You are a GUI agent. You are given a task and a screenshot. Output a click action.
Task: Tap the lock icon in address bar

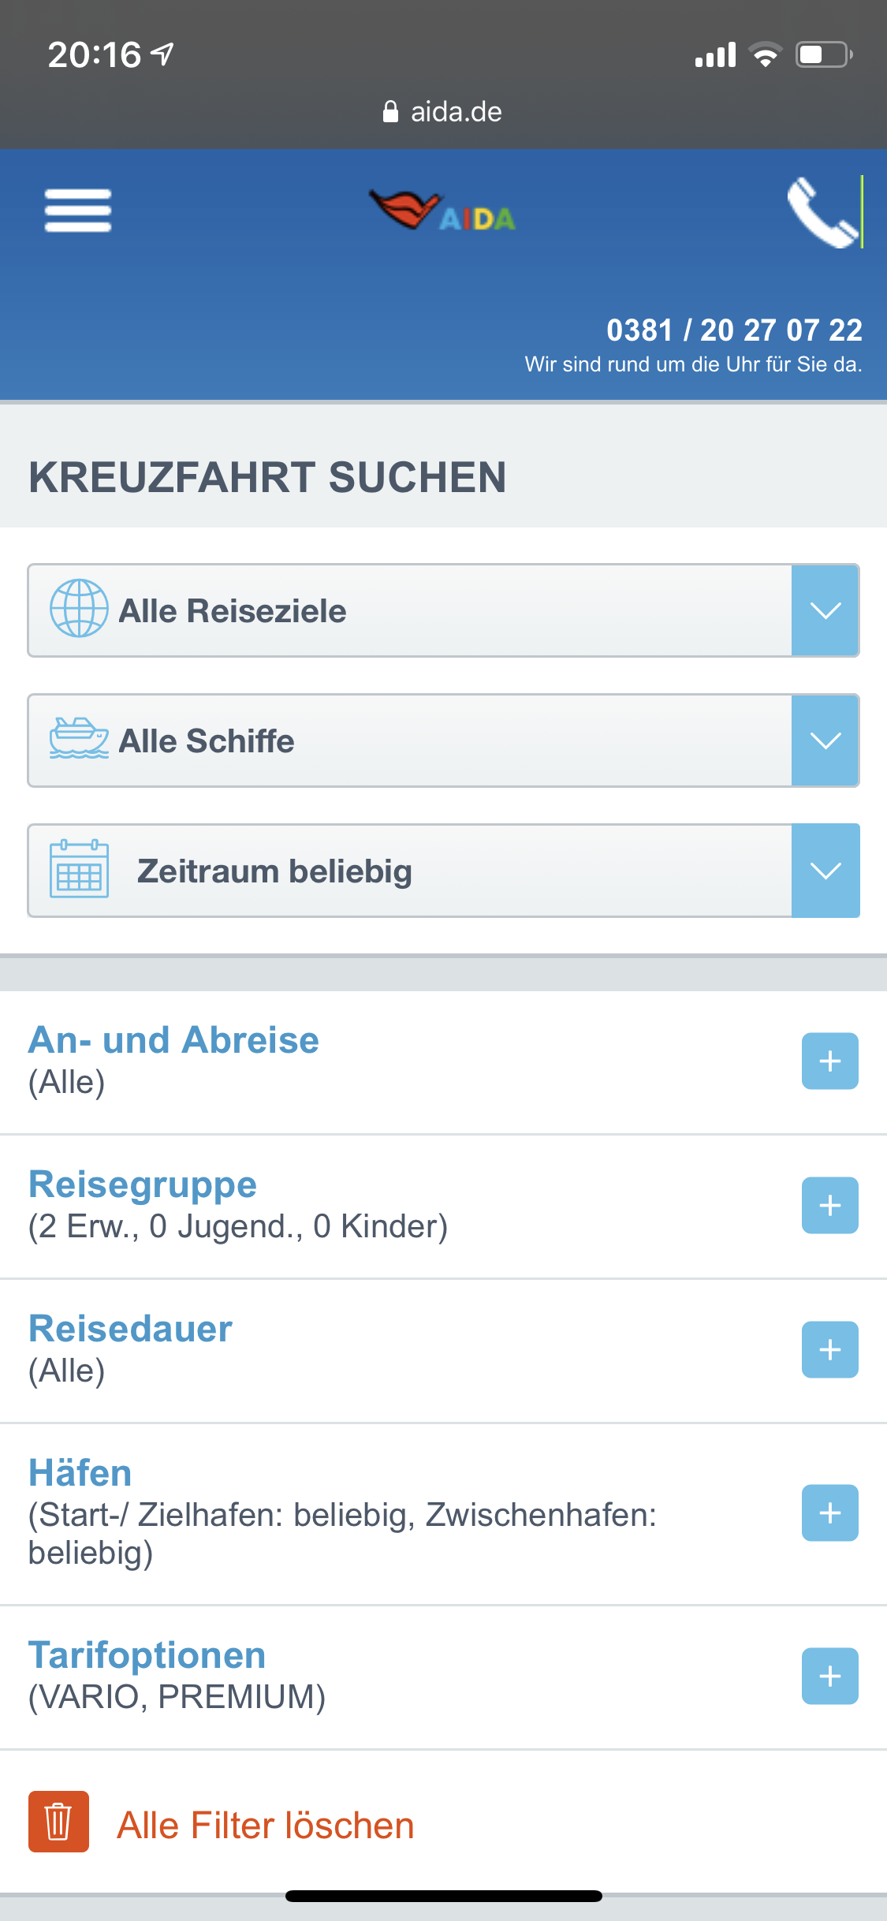pos(390,112)
